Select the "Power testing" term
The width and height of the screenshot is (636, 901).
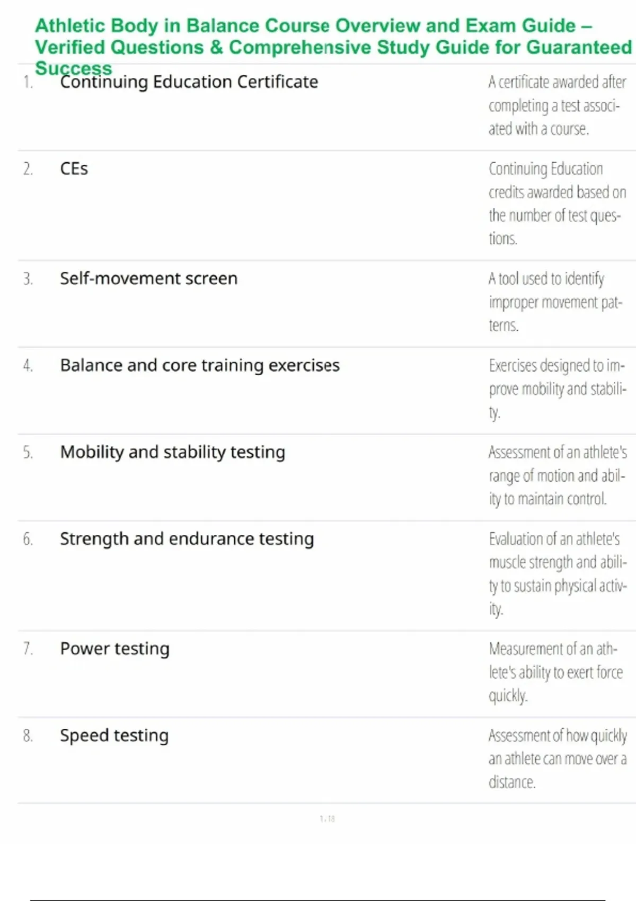click(114, 649)
